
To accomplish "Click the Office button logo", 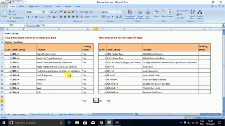I will click(x=4, y=3).
